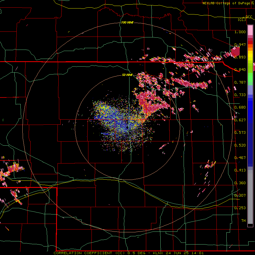Viewport: 255px width, 255px height.
Task: Click the [CC] legend unit label
Action: point(242,20)
